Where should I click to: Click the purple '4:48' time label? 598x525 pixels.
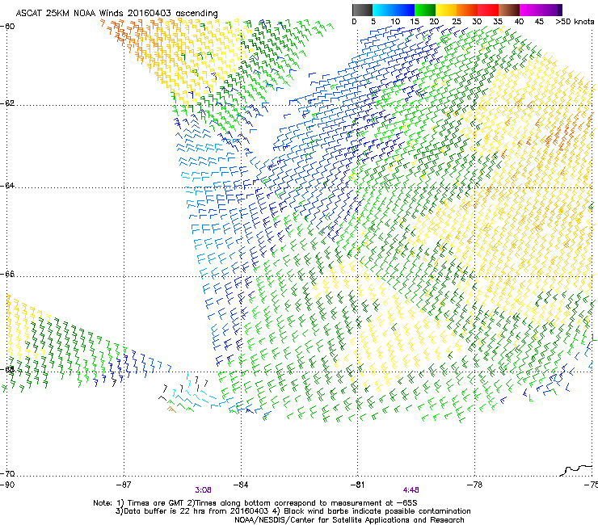(x=411, y=490)
